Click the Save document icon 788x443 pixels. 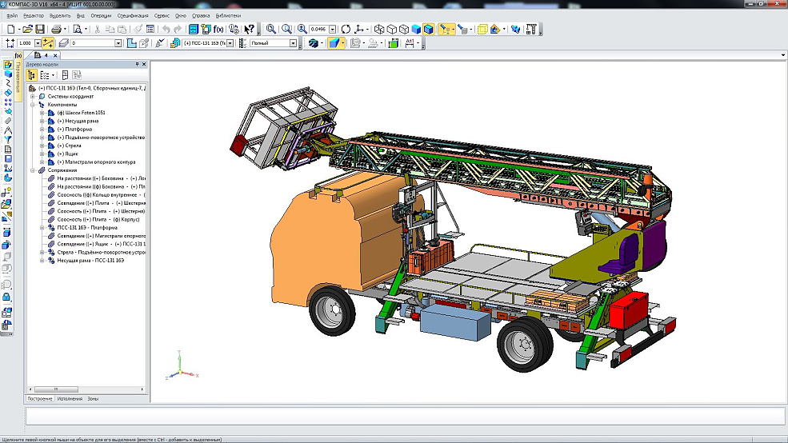pos(39,29)
